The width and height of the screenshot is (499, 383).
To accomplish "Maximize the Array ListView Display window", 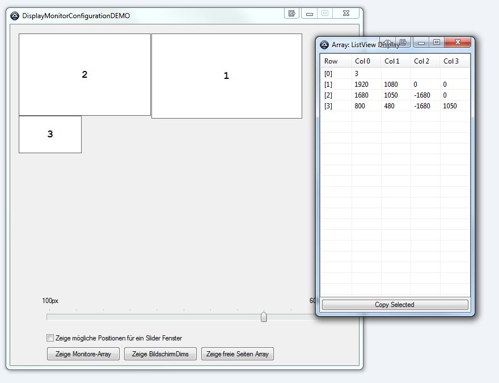I will (x=436, y=43).
